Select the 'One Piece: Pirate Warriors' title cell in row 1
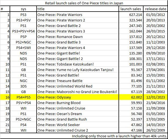168x139 pixels. pyautogui.click(x=60, y=15)
